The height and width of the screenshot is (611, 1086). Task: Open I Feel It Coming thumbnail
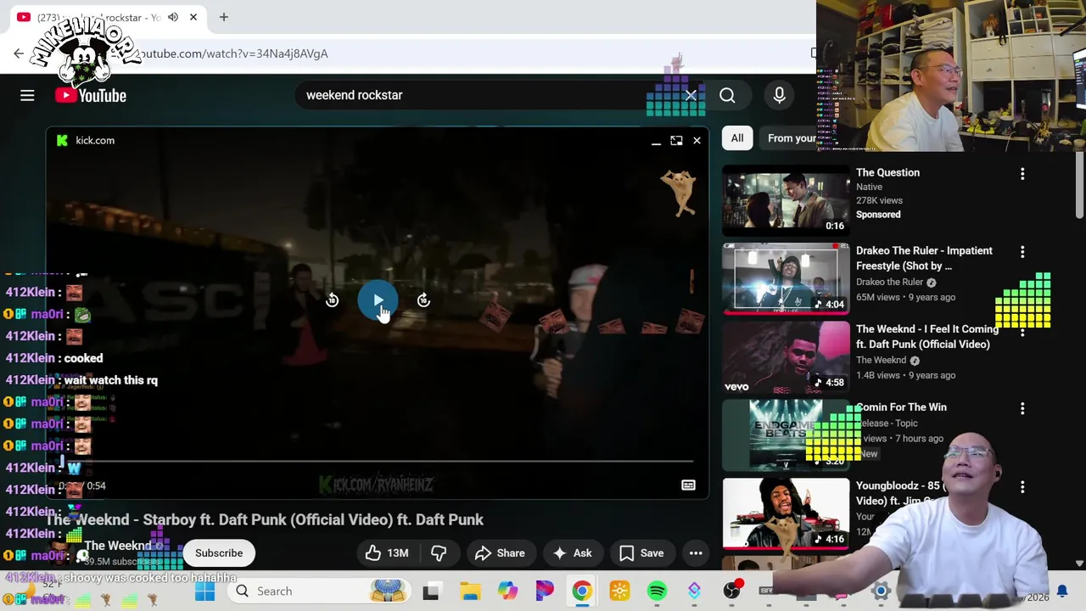tap(786, 356)
